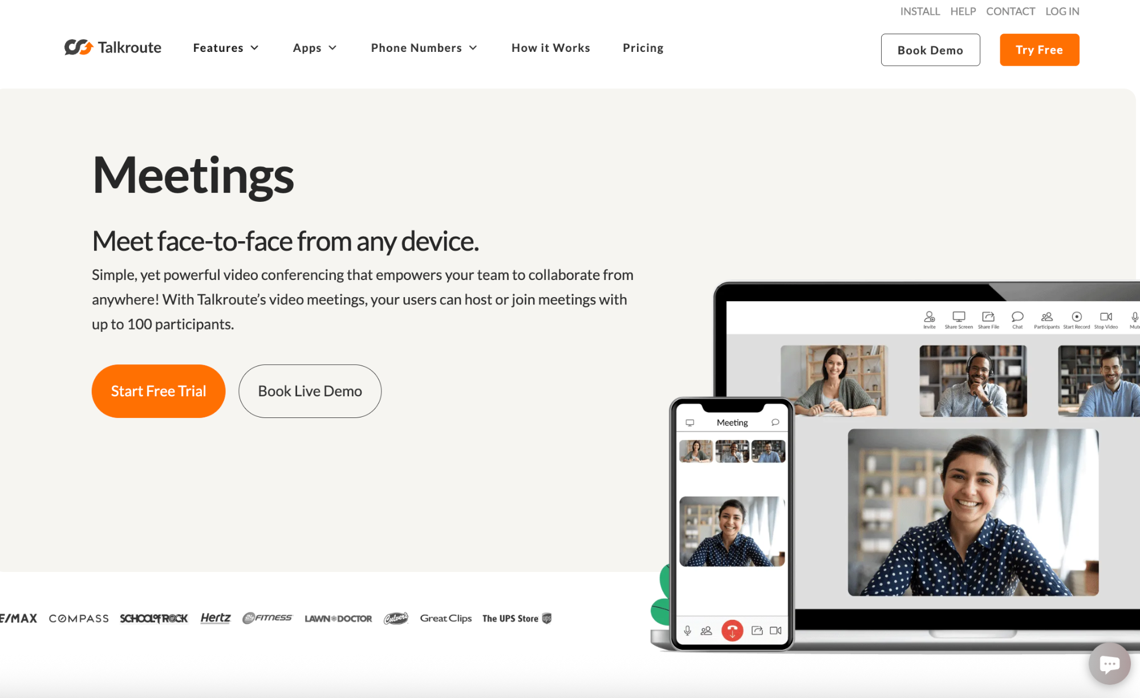Click the Start Free Trial button
Screen dimensions: 1140x698
coord(159,391)
